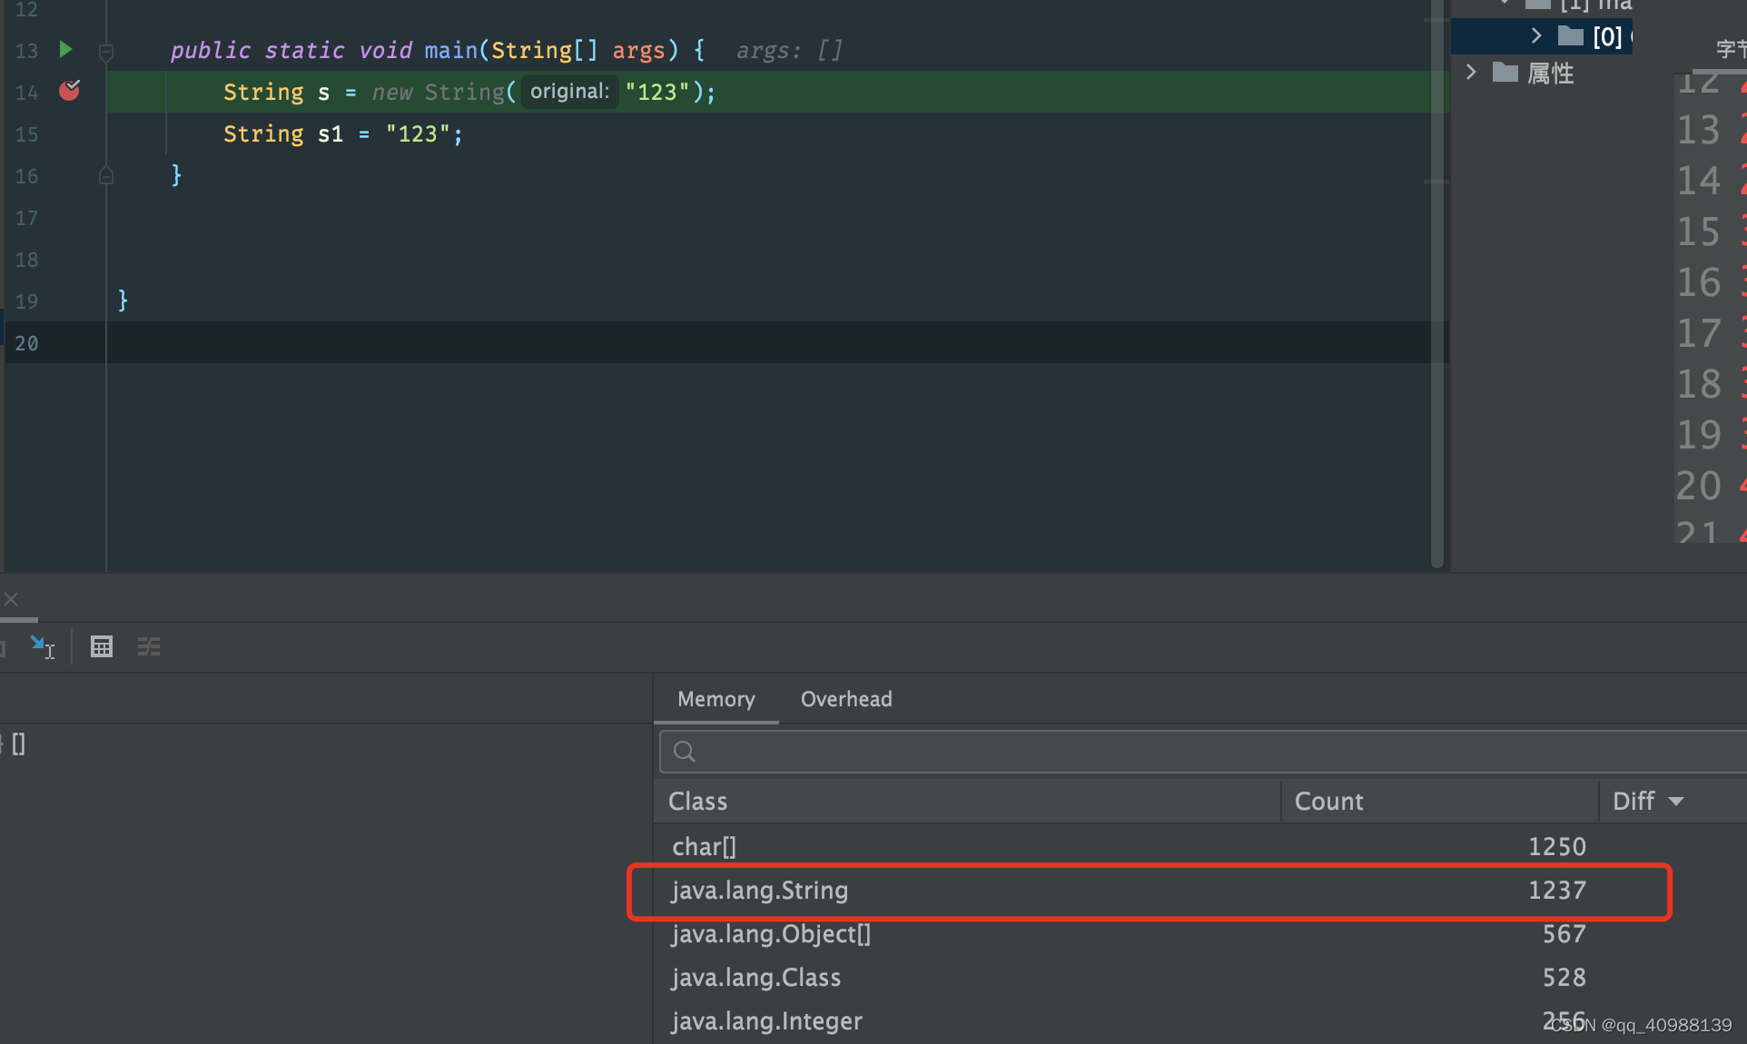
Task: Close the debug tab with the X
Action: pos(11,599)
